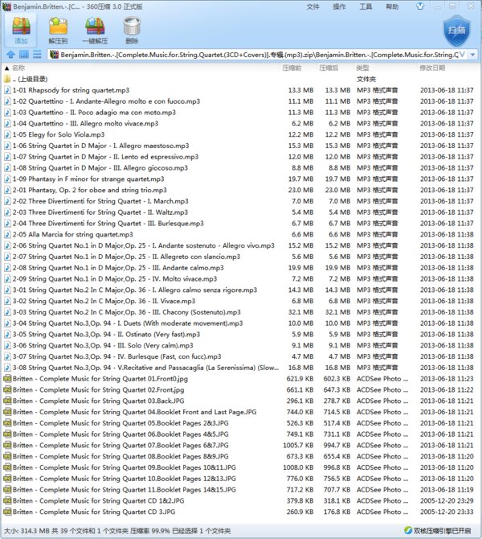Select 1-03 Quartettino Poco adagio file

coord(241,113)
